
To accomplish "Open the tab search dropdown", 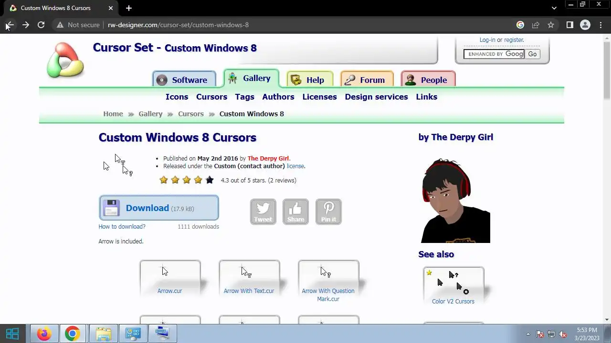I will click(x=554, y=8).
